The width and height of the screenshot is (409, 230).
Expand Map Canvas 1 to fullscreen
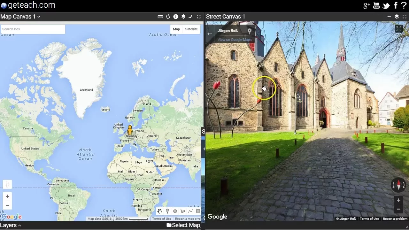199,17
